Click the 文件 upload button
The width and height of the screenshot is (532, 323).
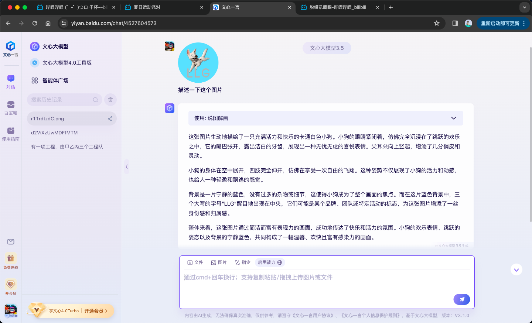[x=195, y=262]
